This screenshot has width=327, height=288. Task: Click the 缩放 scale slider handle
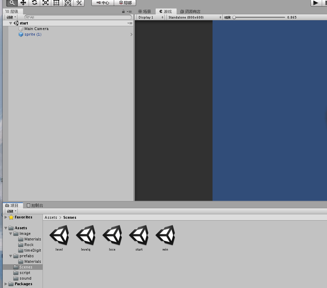234,17
